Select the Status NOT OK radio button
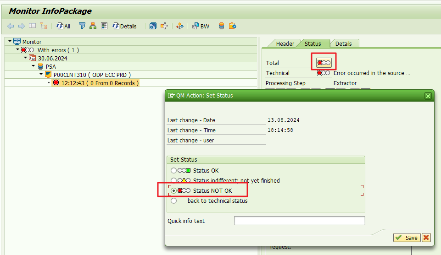Image resolution: width=441 pixels, height=255 pixels. [x=173, y=191]
